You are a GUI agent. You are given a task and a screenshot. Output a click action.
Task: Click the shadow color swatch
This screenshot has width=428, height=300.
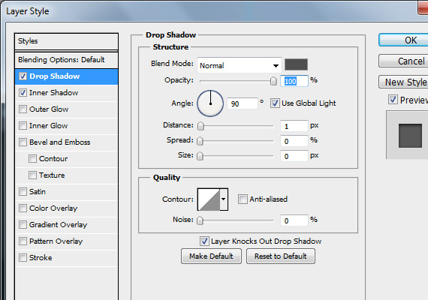[x=296, y=64]
